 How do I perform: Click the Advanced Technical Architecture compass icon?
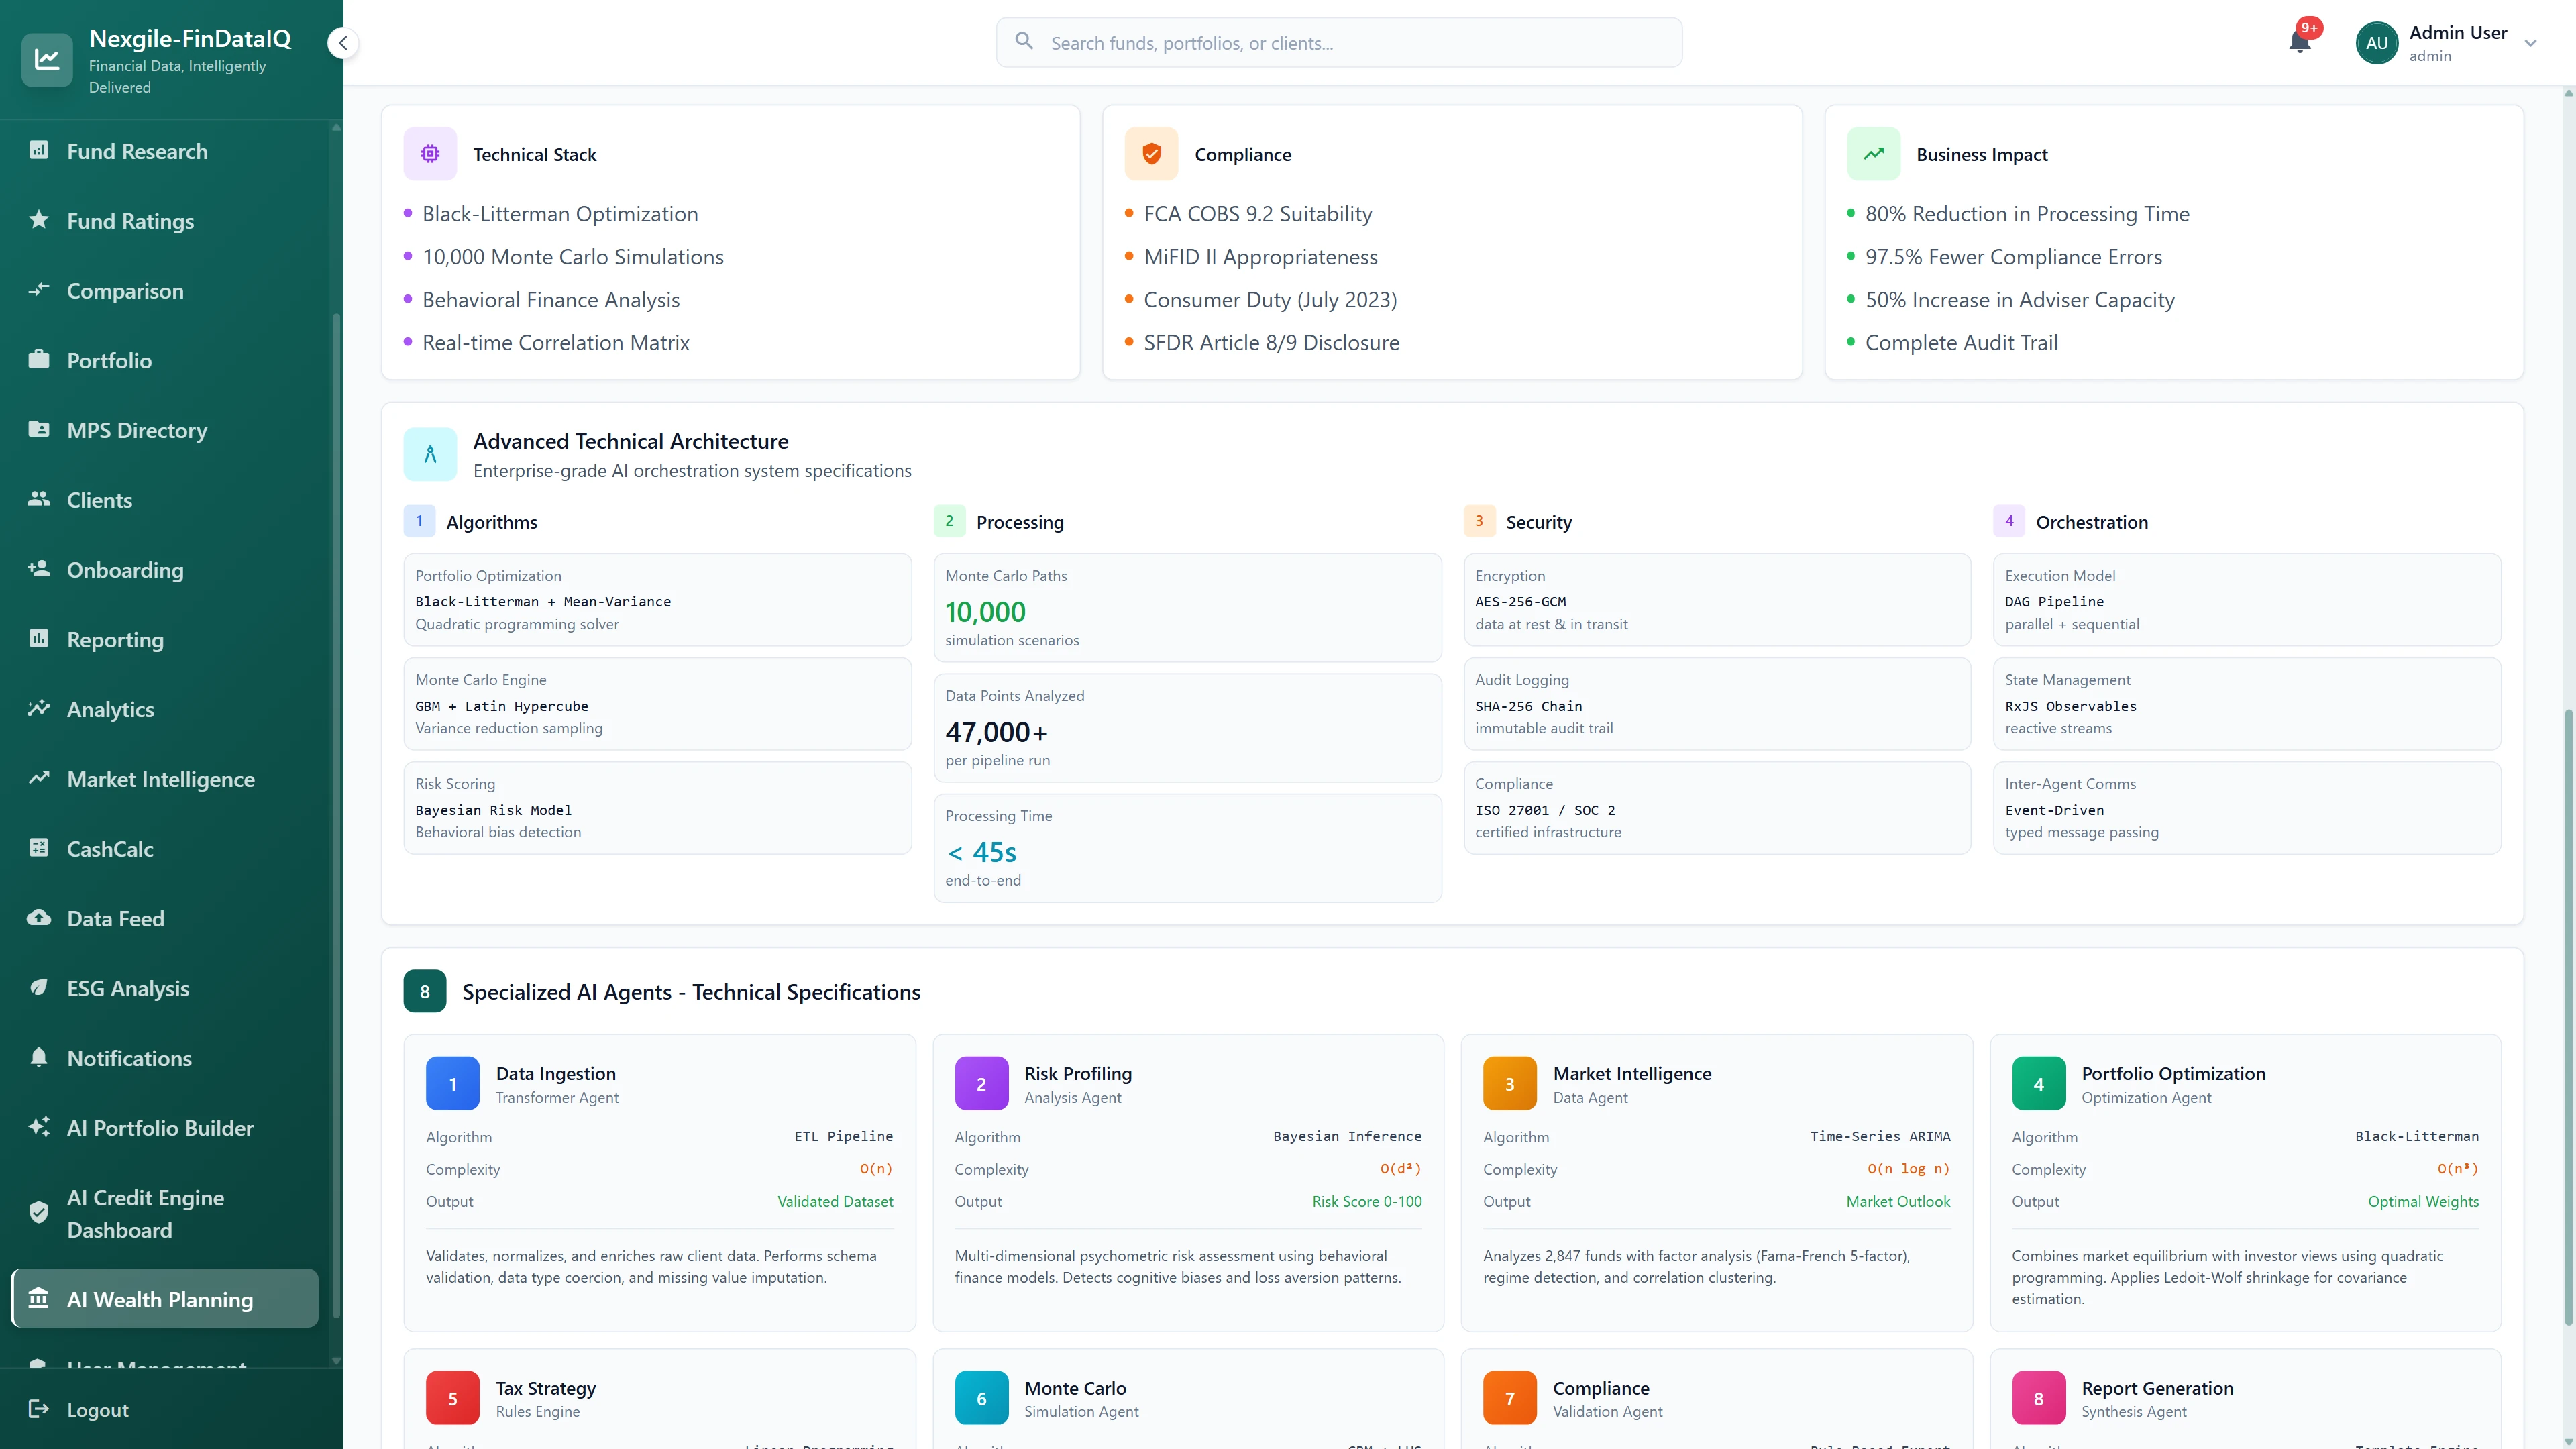(x=430, y=454)
